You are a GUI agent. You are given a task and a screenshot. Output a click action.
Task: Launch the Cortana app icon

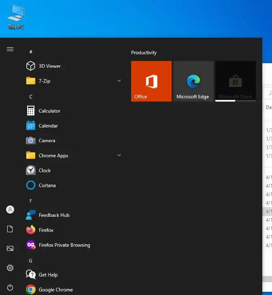pyautogui.click(x=31, y=185)
